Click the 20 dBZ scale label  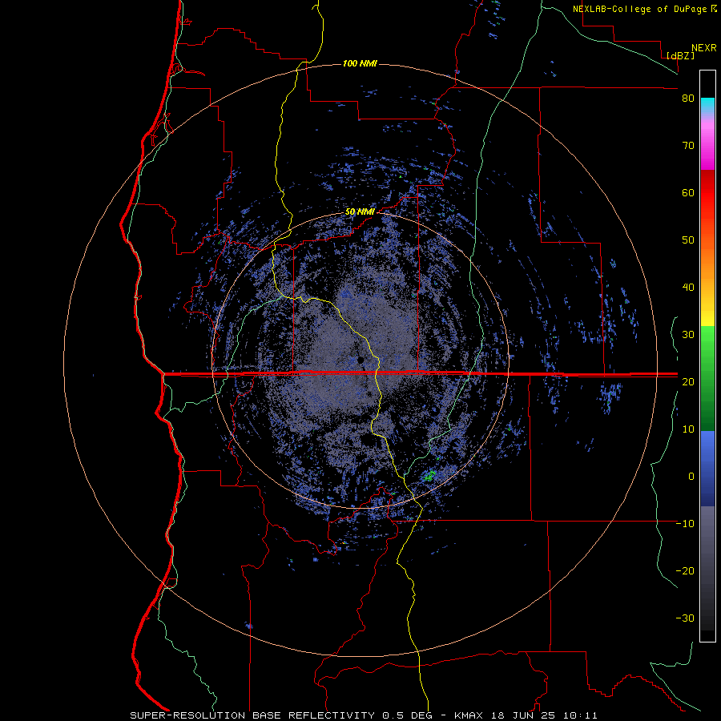click(688, 382)
